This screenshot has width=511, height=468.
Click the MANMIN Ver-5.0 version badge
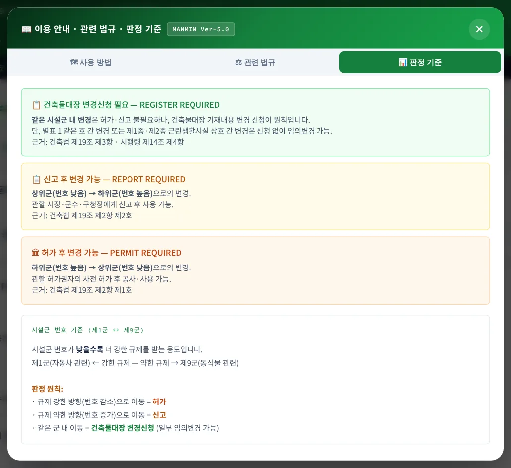201,29
